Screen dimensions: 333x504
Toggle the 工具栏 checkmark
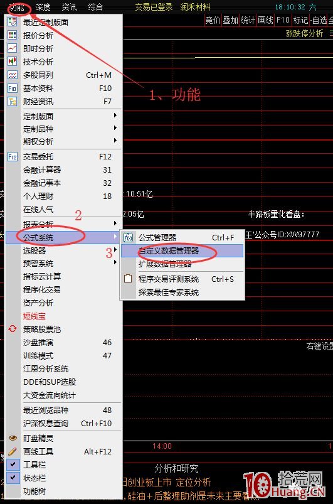[x=13, y=464]
